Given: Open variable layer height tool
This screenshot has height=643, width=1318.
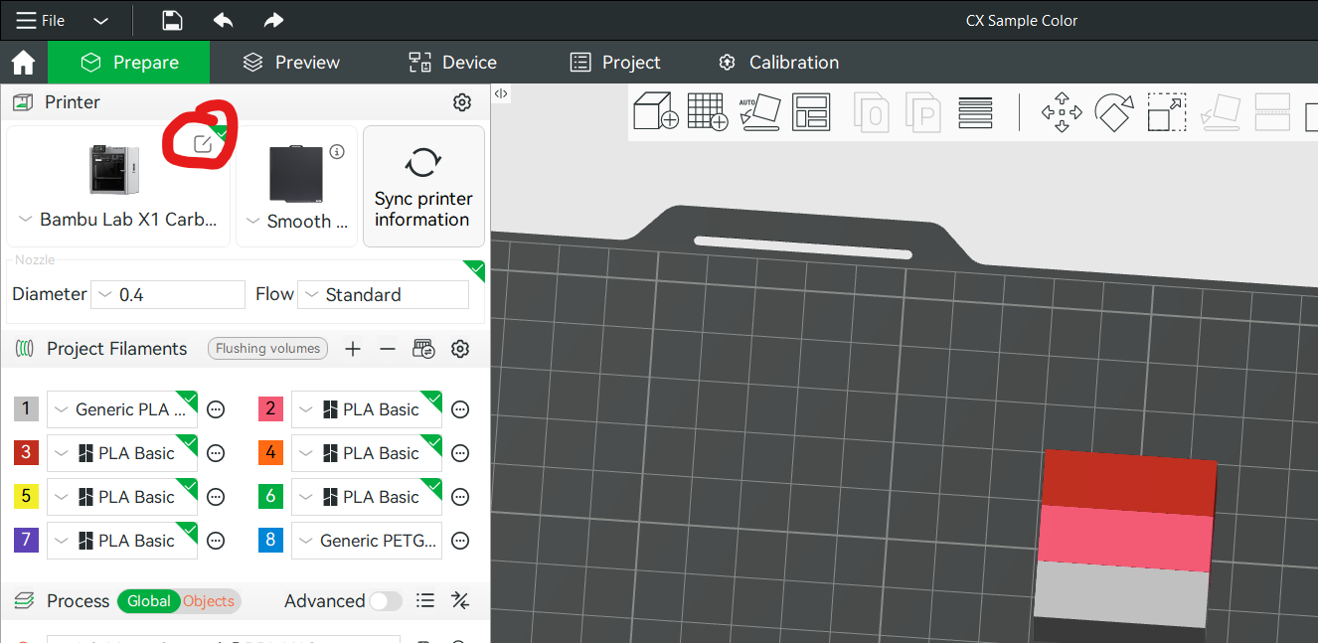Looking at the screenshot, I should (x=976, y=111).
